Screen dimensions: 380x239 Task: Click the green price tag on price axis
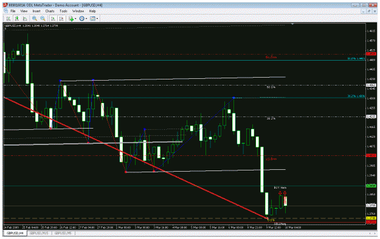[371, 186]
